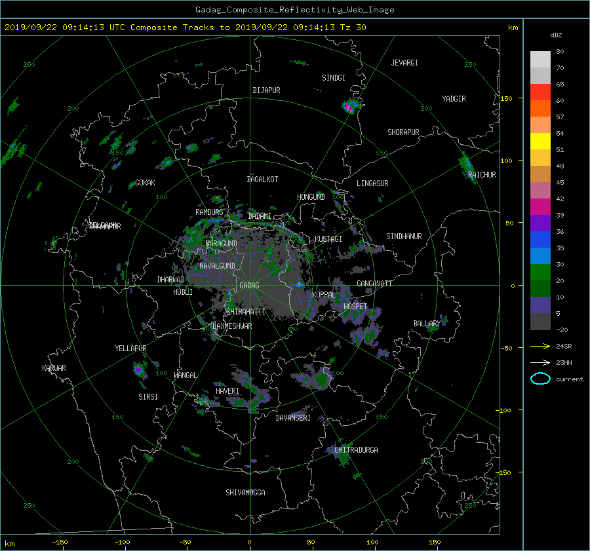The width and height of the screenshot is (590, 551).
Task: Click the SHIVAMOGGA city label
Action: pyautogui.click(x=245, y=493)
